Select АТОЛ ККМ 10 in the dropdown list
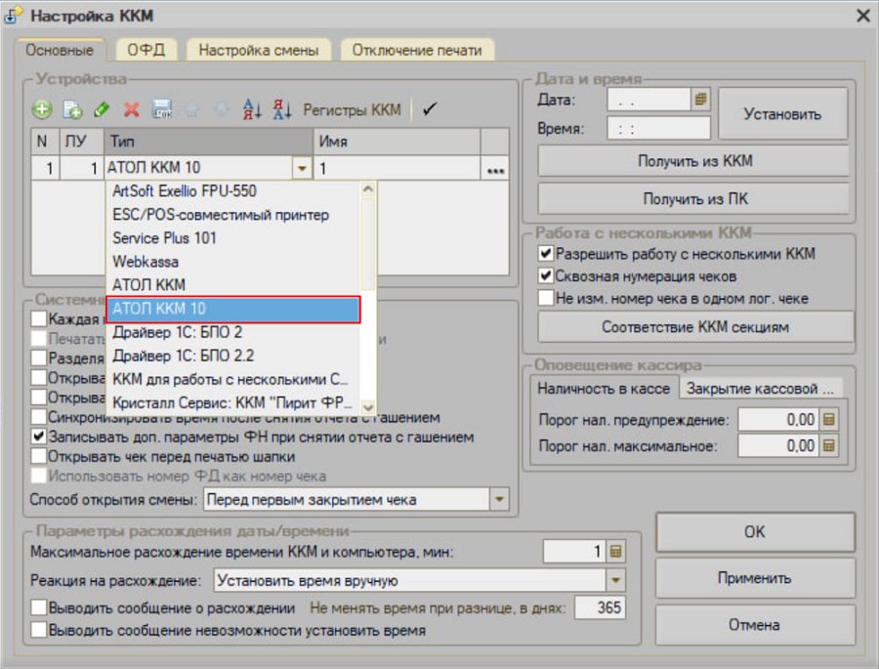The image size is (879, 669). click(232, 309)
